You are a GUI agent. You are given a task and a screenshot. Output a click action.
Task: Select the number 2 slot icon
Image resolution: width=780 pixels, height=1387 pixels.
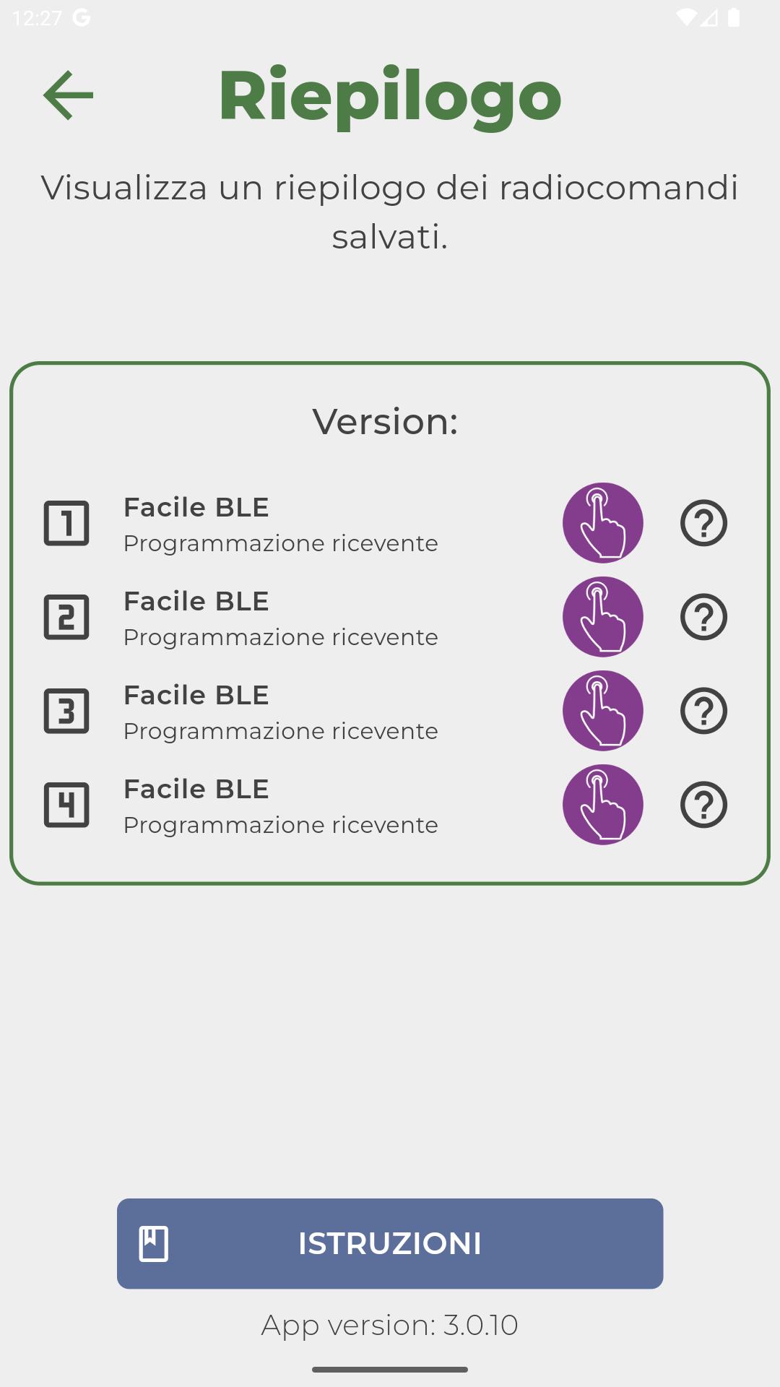66,617
